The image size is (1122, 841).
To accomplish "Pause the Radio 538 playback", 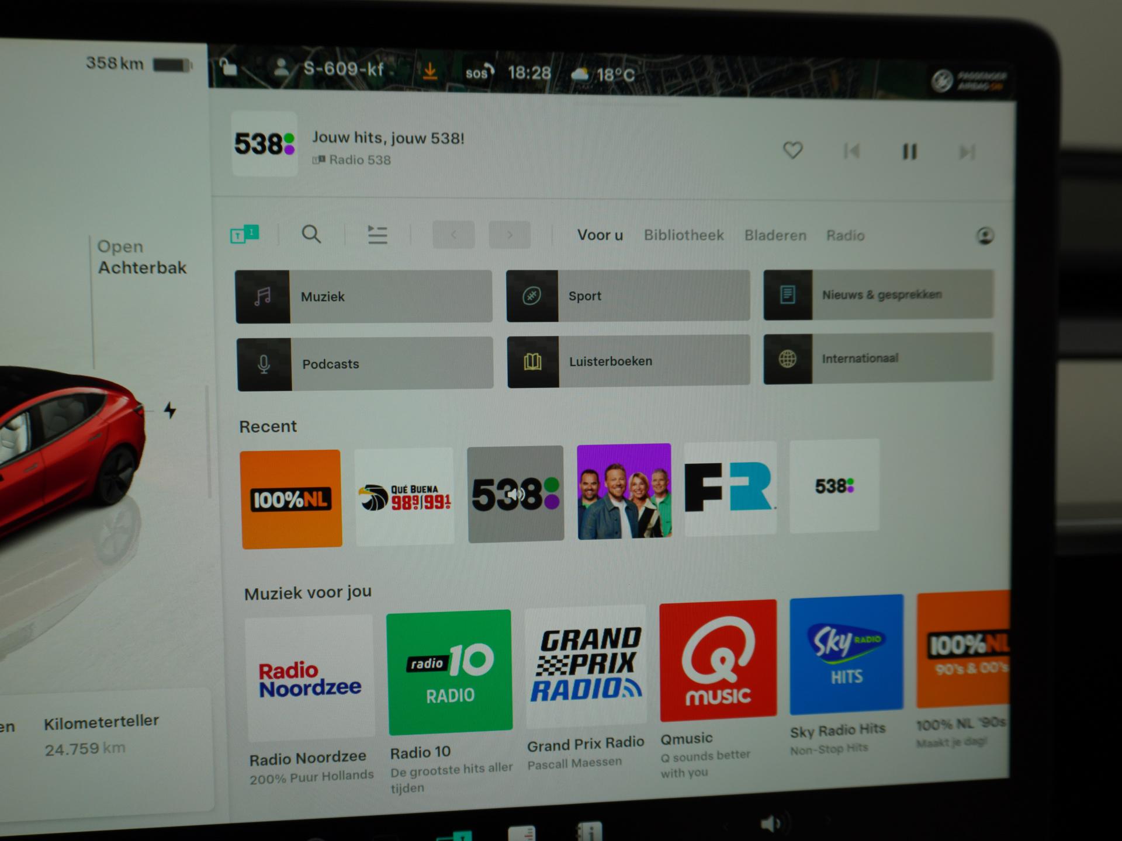I will (x=909, y=152).
